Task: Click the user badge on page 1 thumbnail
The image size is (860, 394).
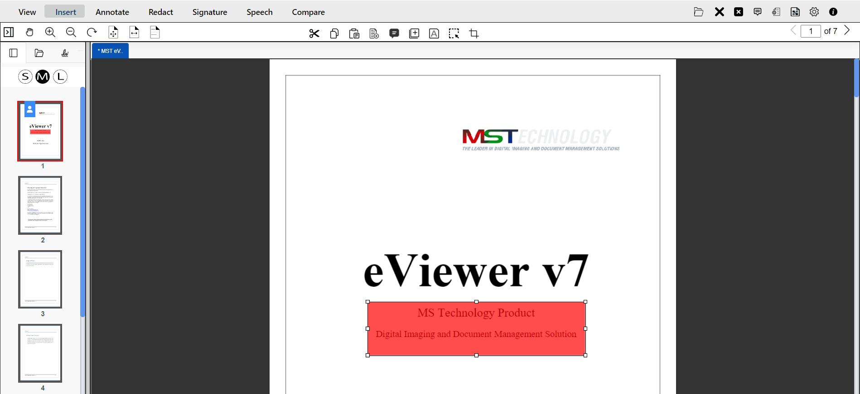Action: click(x=30, y=109)
